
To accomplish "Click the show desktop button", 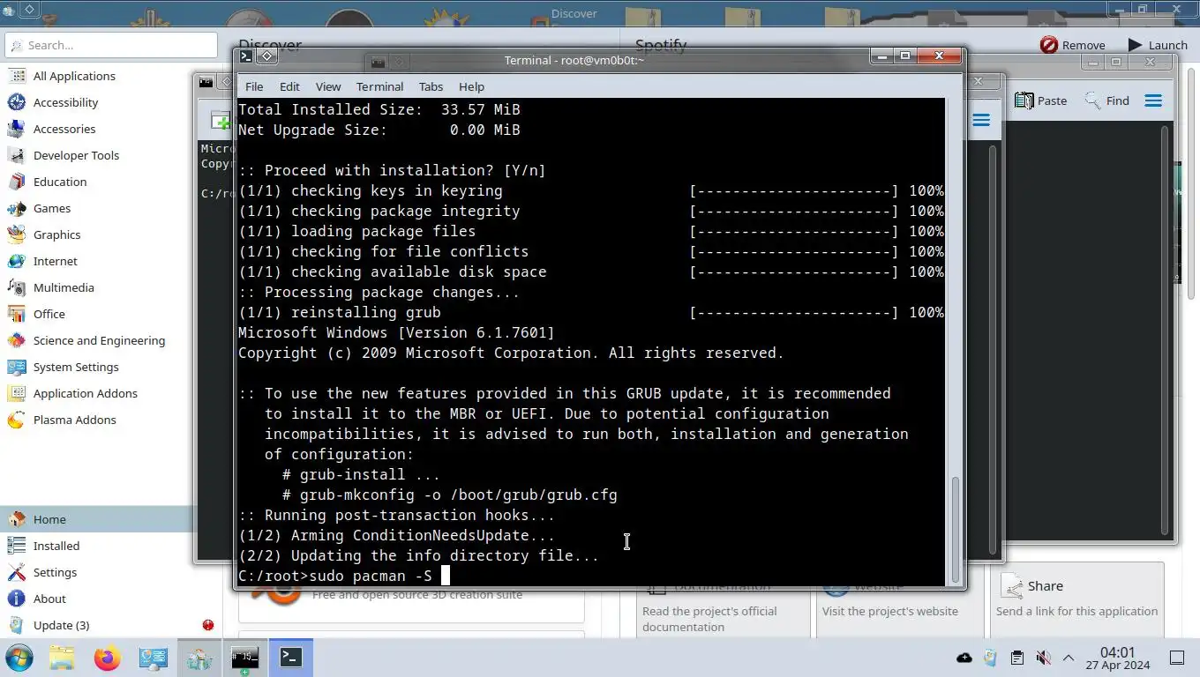I will pos(1176,658).
